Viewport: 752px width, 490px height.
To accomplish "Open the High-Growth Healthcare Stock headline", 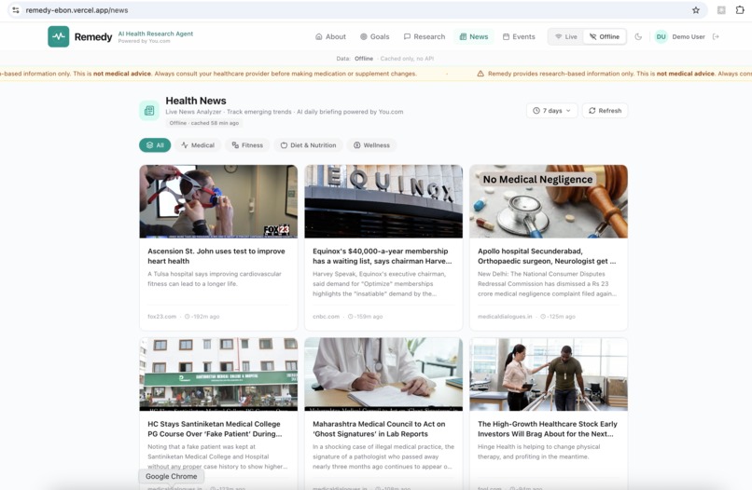I will tap(548, 429).
